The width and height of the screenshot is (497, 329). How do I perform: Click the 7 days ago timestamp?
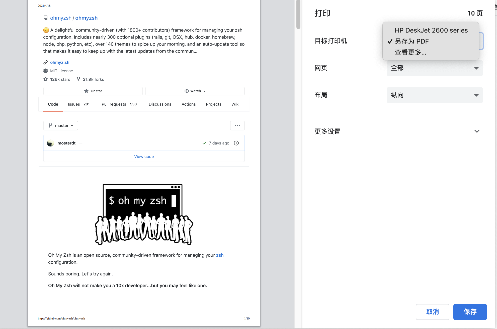pos(219,143)
